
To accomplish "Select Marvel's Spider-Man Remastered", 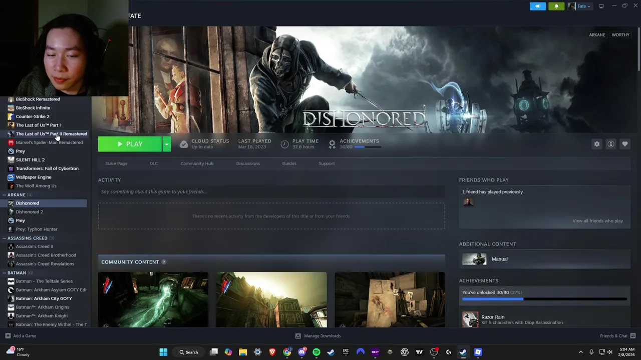I will [49, 142].
